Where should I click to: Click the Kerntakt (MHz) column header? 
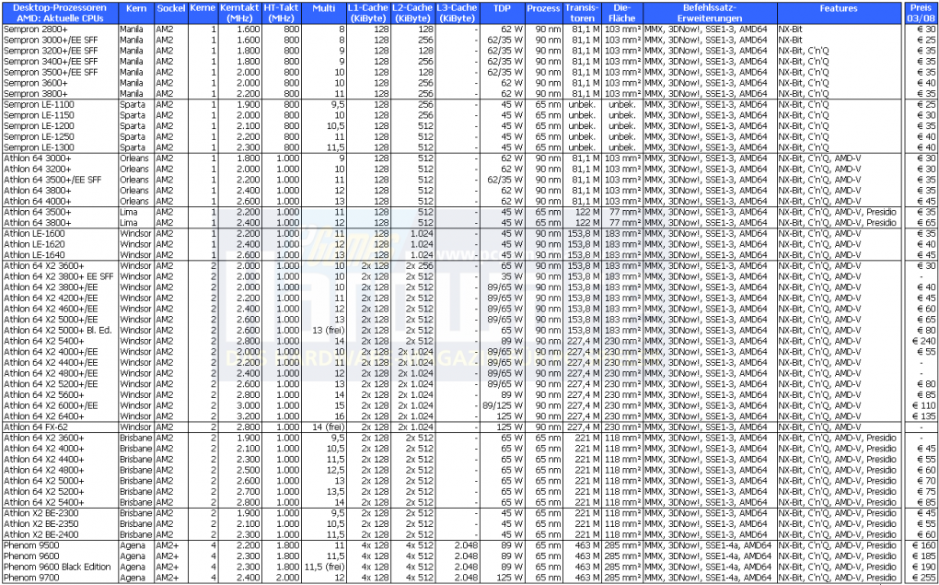(239, 13)
